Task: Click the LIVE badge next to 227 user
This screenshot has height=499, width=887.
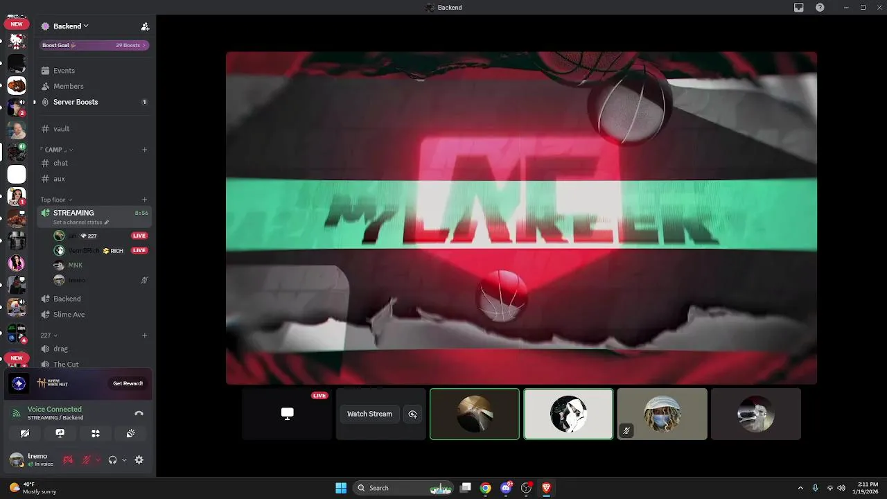Action: click(x=139, y=236)
